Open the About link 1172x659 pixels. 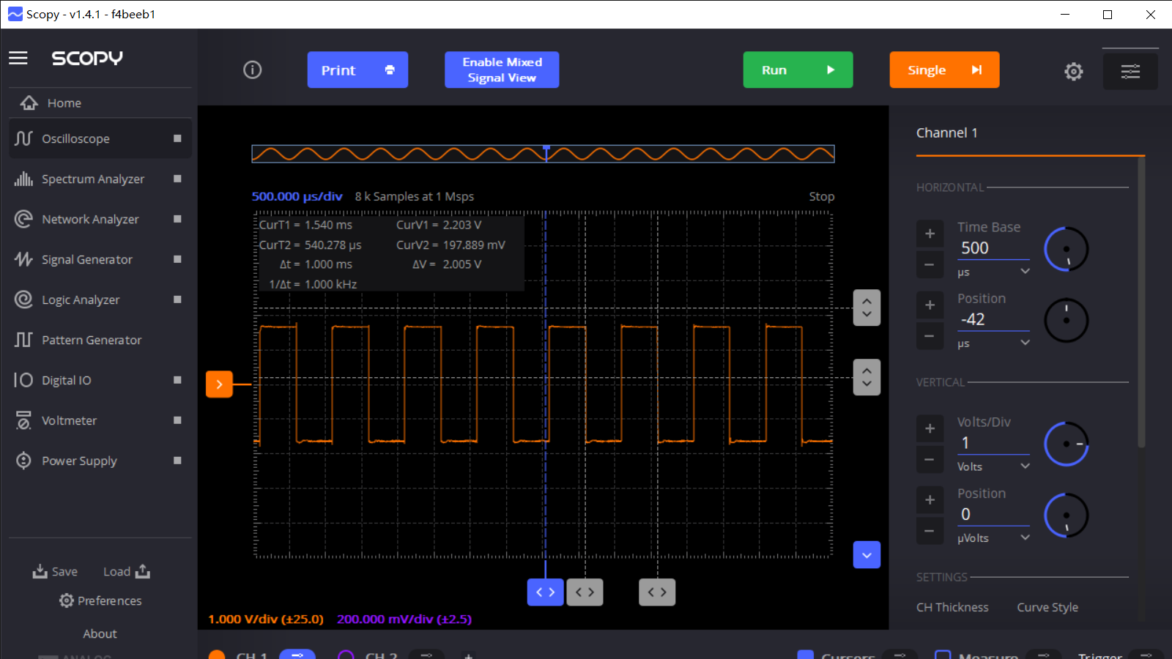[100, 633]
